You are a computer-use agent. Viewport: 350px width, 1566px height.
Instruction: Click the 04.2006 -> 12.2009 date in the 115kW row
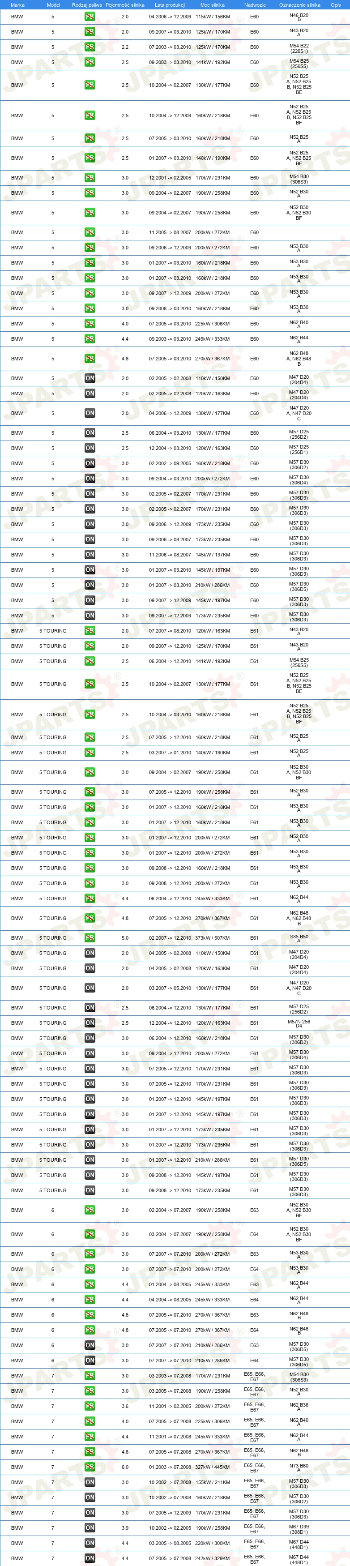click(x=170, y=17)
